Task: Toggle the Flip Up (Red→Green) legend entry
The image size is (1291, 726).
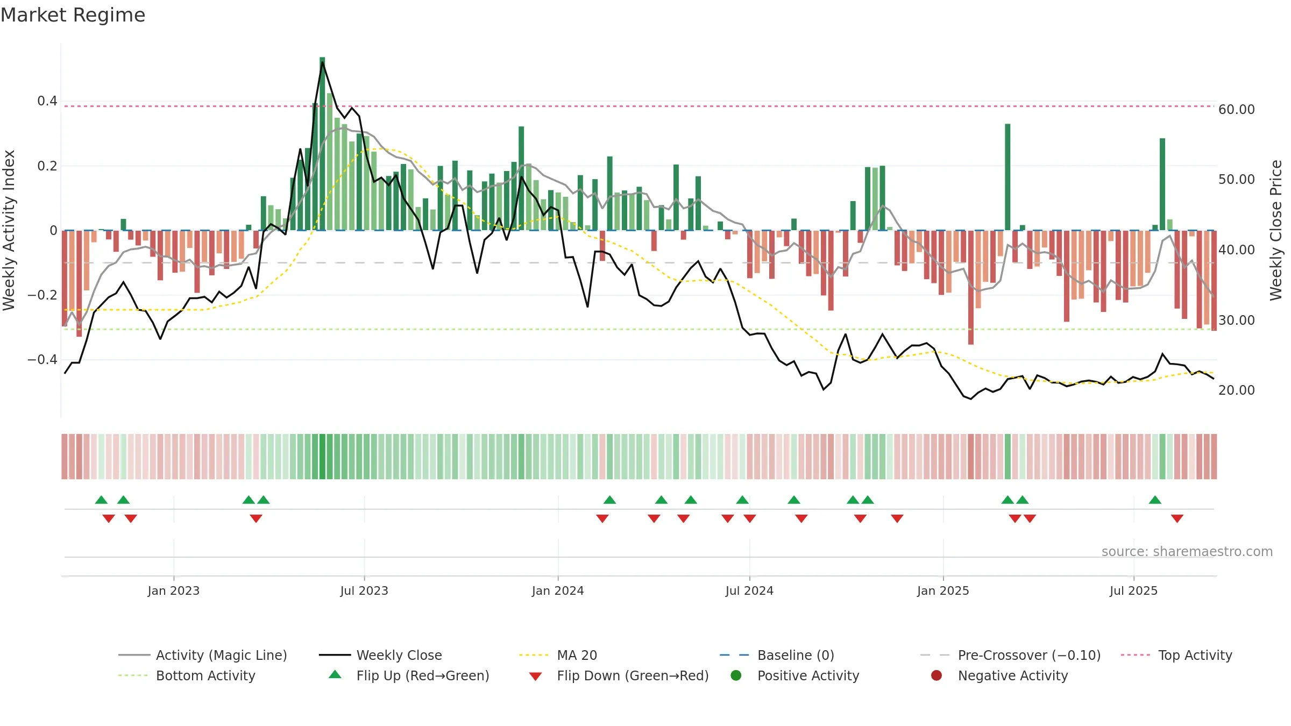Action: (x=409, y=675)
